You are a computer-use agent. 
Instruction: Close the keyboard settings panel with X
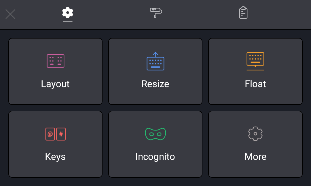pos(10,14)
